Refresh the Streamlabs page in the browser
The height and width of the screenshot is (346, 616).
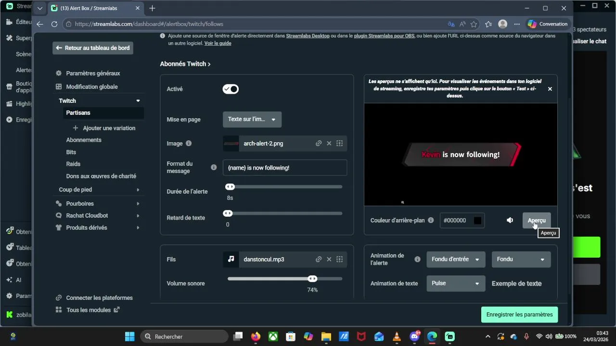tap(54, 24)
